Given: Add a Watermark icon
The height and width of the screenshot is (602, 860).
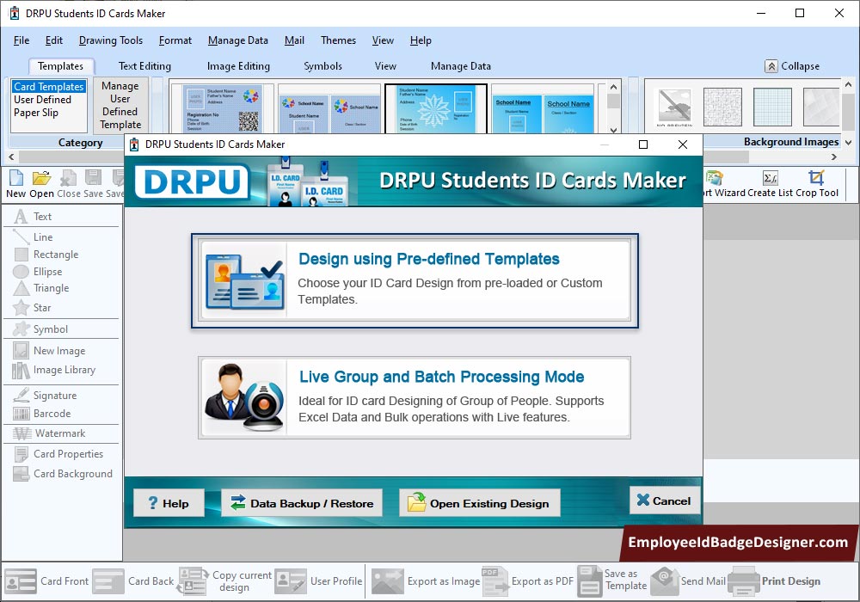Looking at the screenshot, I should [x=22, y=433].
